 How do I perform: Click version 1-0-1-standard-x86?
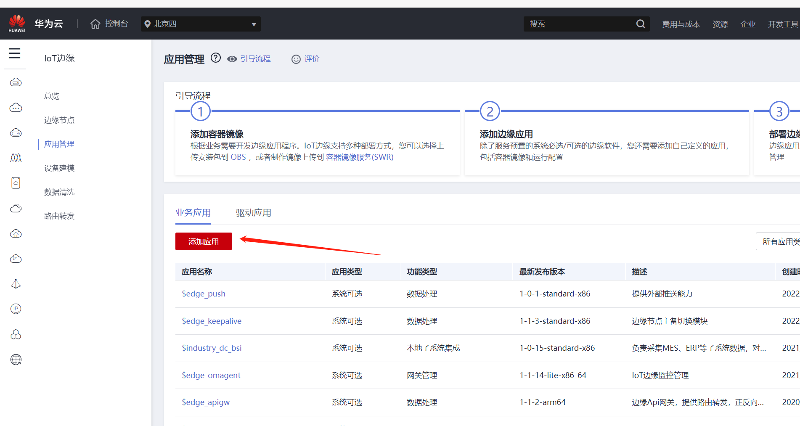555,294
